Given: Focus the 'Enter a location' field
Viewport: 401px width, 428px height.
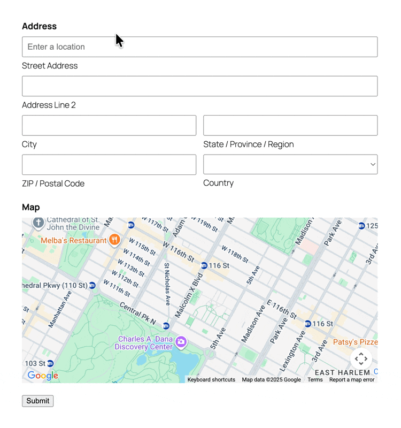Looking at the screenshot, I should pos(199,47).
